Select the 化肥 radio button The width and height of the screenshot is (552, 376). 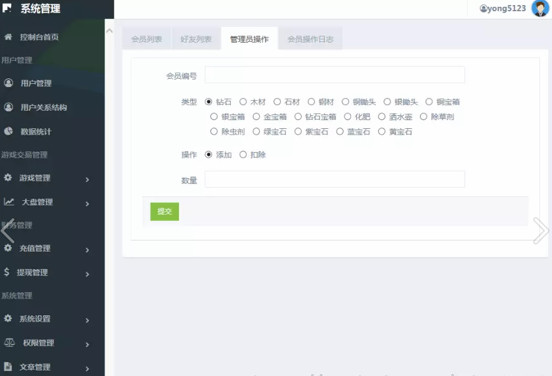[347, 116]
